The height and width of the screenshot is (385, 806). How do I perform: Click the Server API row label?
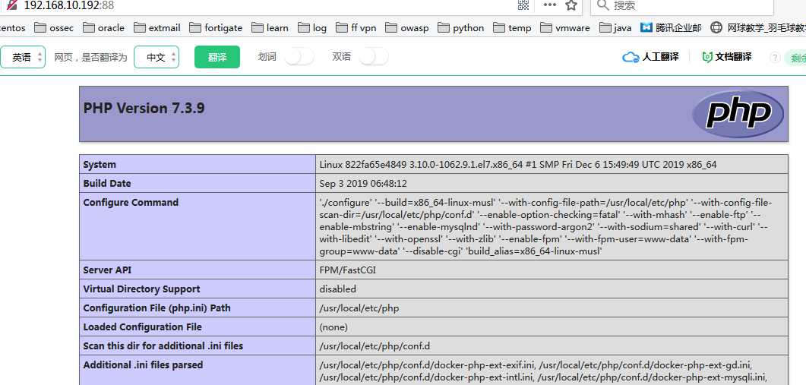coord(107,270)
